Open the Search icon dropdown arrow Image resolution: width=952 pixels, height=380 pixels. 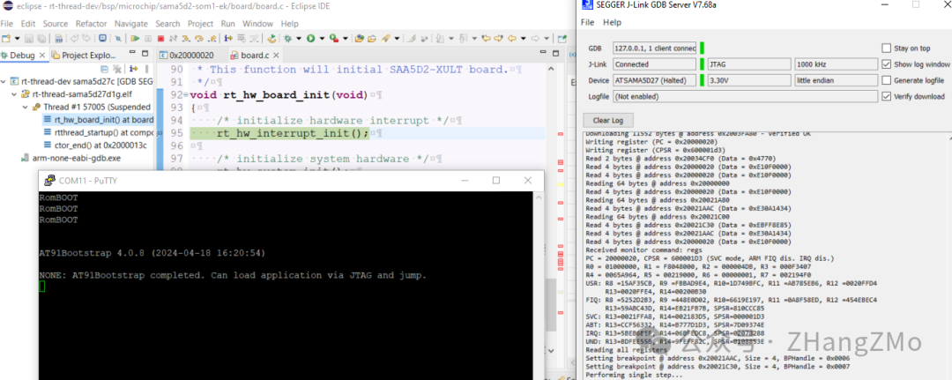click(x=397, y=38)
